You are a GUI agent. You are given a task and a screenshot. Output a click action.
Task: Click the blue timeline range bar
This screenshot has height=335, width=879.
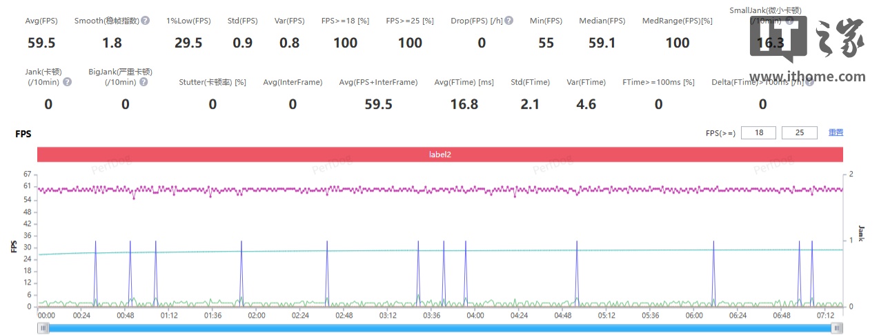pyautogui.click(x=442, y=328)
